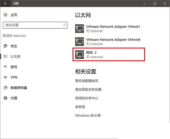Open 更改高级共享设置 link

[88, 89]
